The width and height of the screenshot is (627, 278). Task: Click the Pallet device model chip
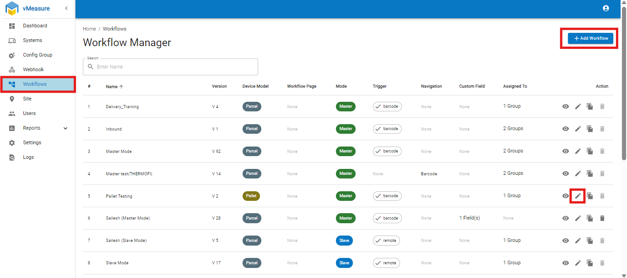click(251, 196)
